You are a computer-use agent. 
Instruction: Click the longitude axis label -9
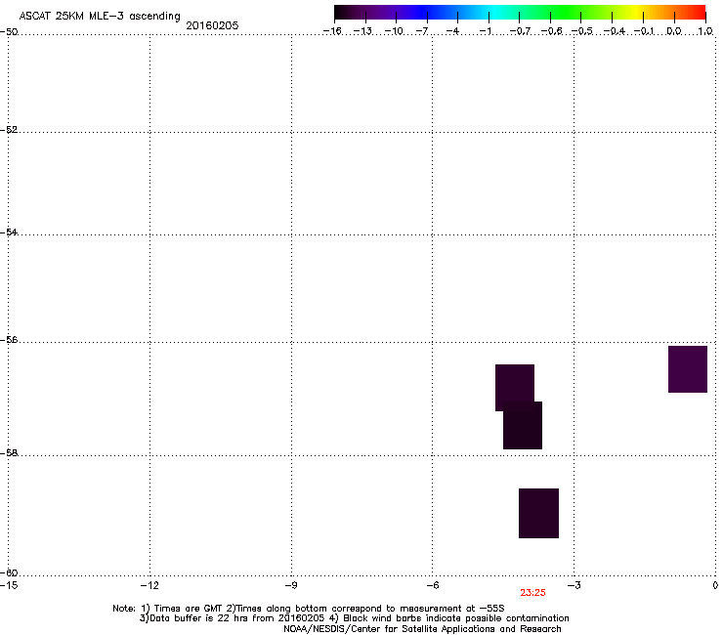(290, 585)
